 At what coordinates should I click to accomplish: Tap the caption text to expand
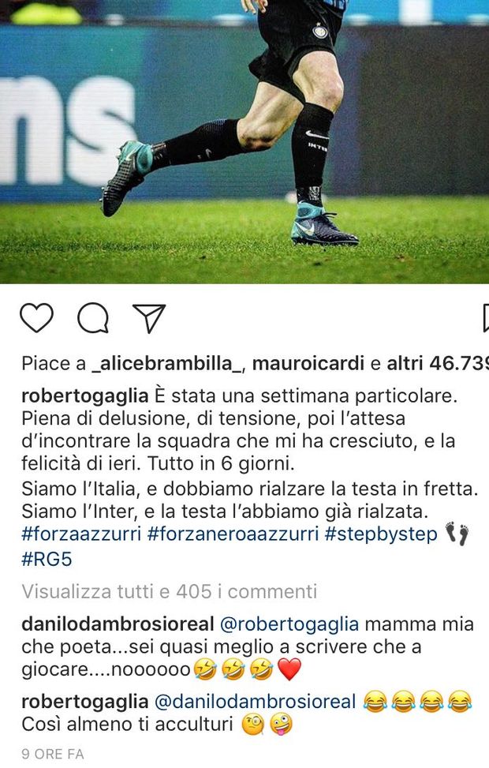[250, 453]
